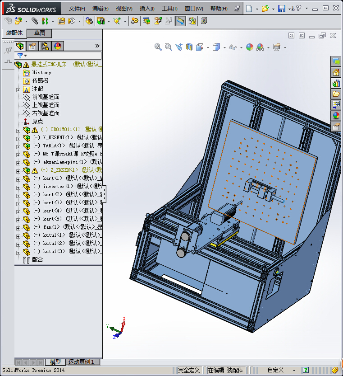The height and width of the screenshot is (376, 343).
Task: Select the kutu1<2> component row
Action: coord(62,244)
